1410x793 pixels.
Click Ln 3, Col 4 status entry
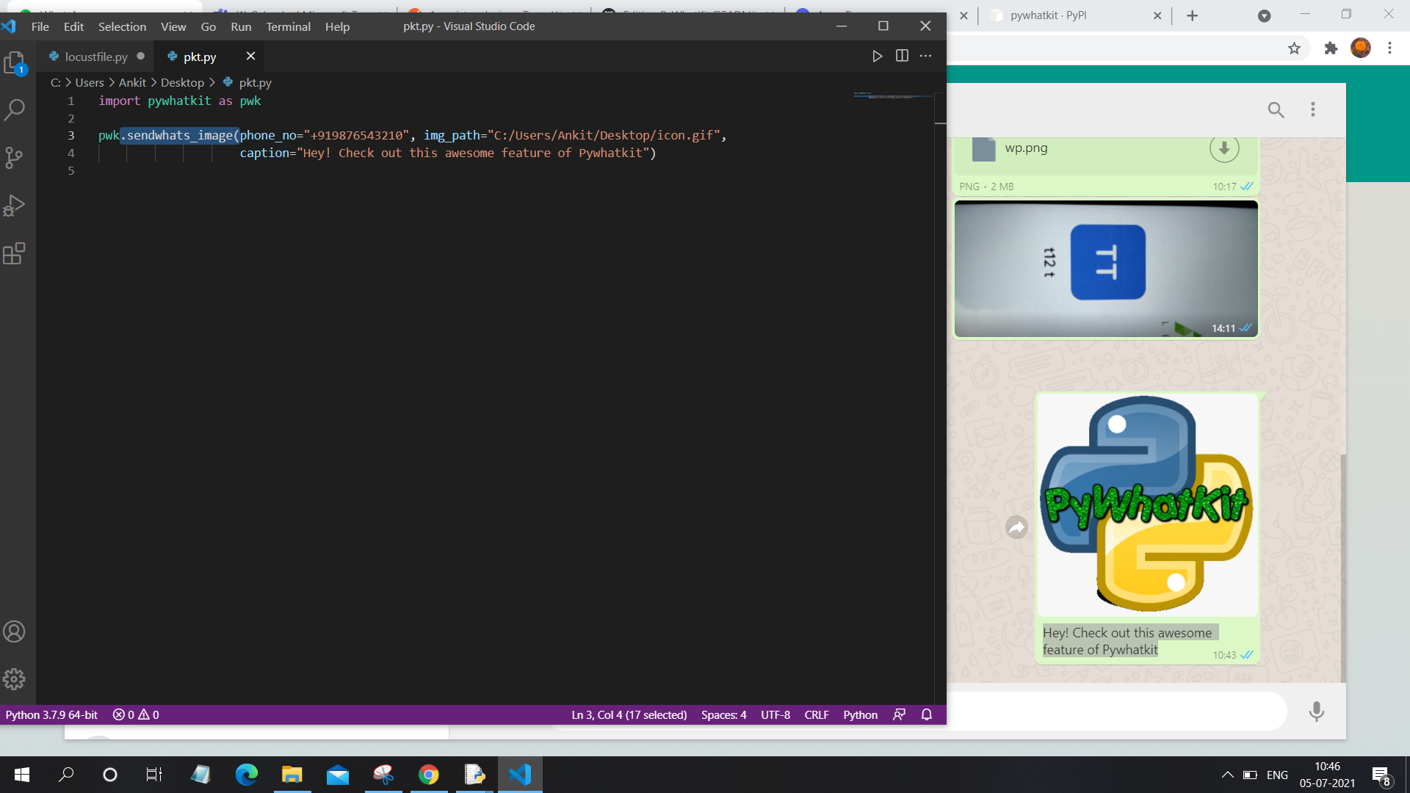click(629, 714)
